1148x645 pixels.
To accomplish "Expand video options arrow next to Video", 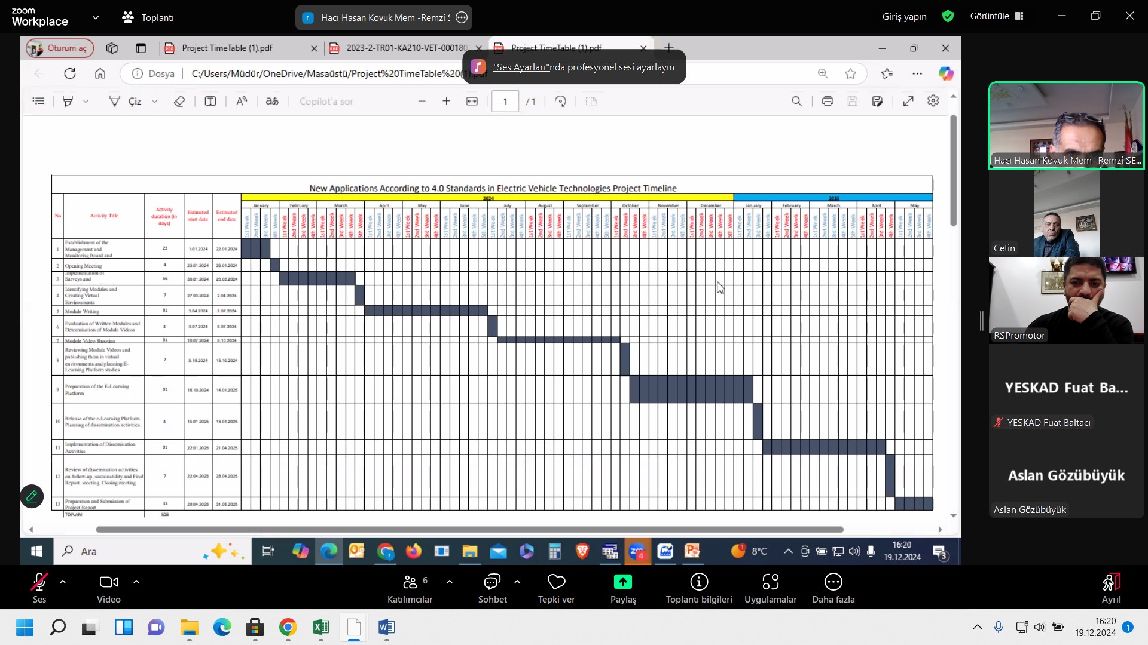I will coord(136,581).
